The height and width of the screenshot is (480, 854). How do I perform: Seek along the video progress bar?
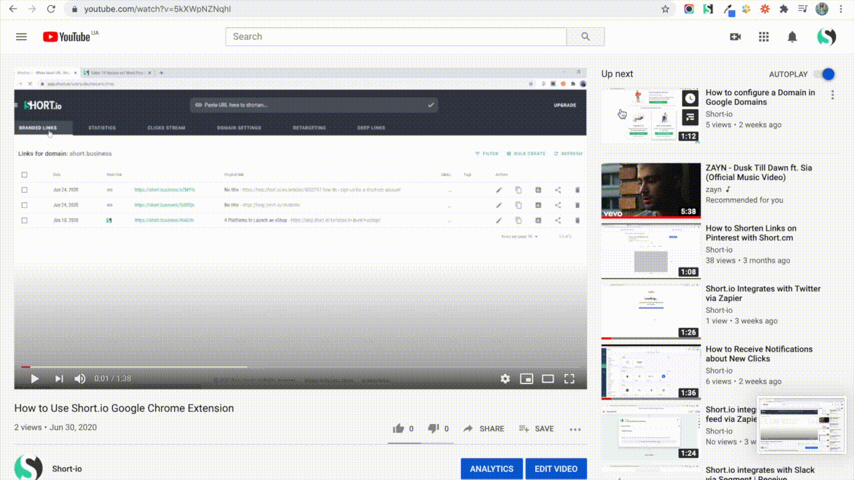tap(300, 367)
